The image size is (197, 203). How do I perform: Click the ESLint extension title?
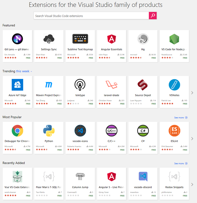(x=174, y=141)
